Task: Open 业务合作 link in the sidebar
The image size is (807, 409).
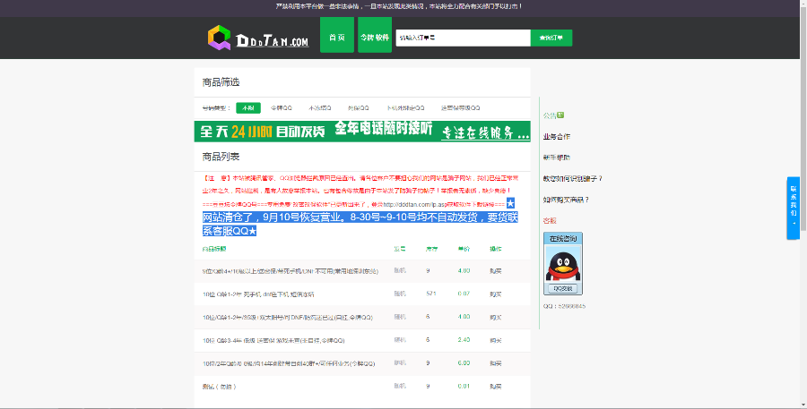Action: pyautogui.click(x=556, y=137)
